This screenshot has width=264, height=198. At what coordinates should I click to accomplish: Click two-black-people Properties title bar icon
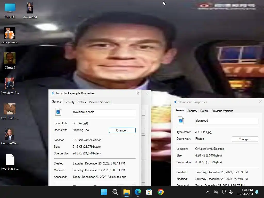[x=53, y=93]
